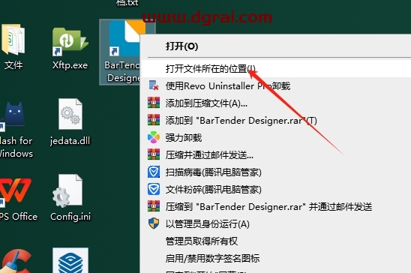Click shield icon beside 文件粉碎(腾讯电脑管家)
Viewport: 411px width, 273px height.
(x=154, y=190)
